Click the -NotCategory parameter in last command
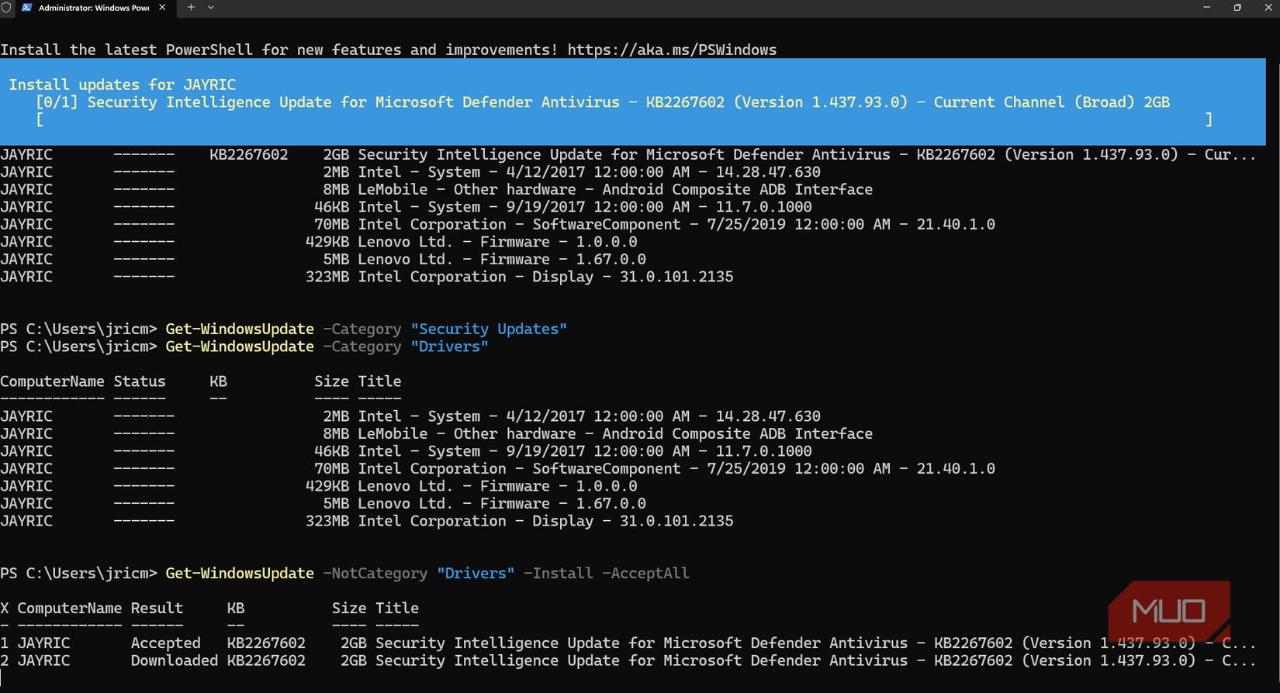The height and width of the screenshot is (693, 1280). click(375, 574)
